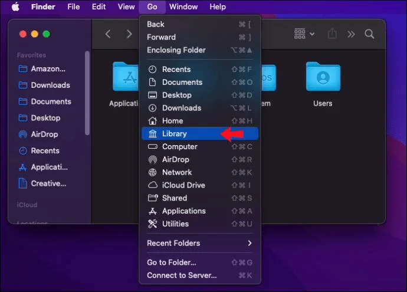The height and width of the screenshot is (292, 407).
Task: Click the Downloads arrow icon in Go menu
Action: [152, 108]
